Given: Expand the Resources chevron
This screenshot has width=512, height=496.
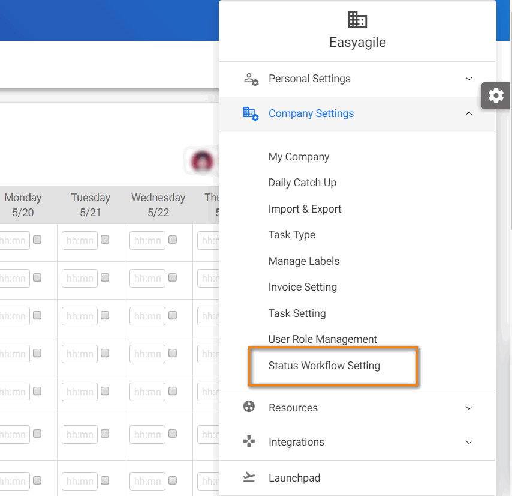Looking at the screenshot, I should [x=469, y=408].
